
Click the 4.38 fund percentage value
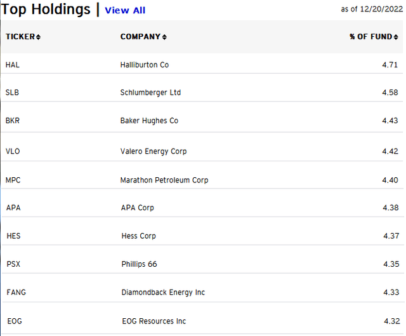tap(391, 208)
